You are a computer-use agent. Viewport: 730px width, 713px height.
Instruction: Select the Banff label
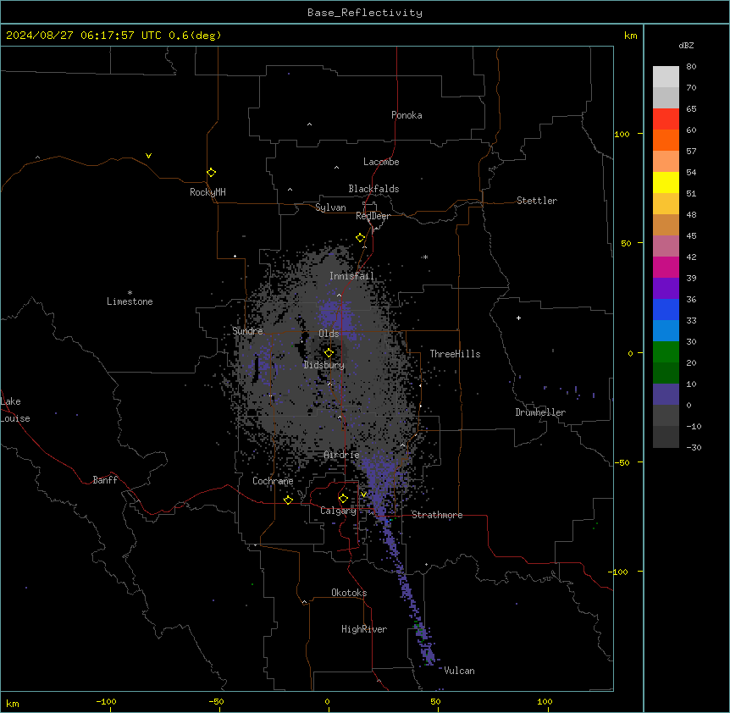click(105, 480)
